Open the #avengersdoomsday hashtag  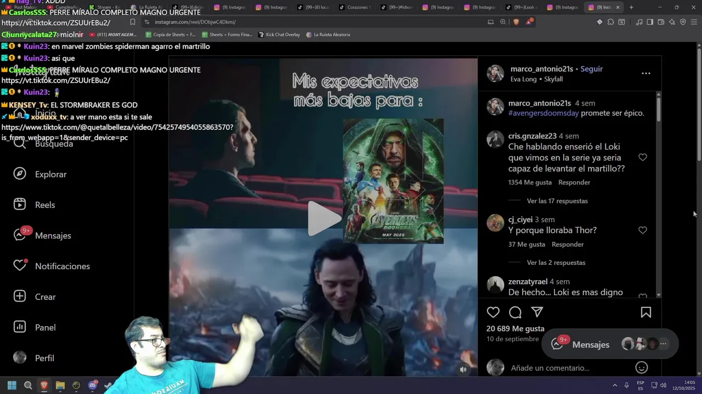pos(544,113)
